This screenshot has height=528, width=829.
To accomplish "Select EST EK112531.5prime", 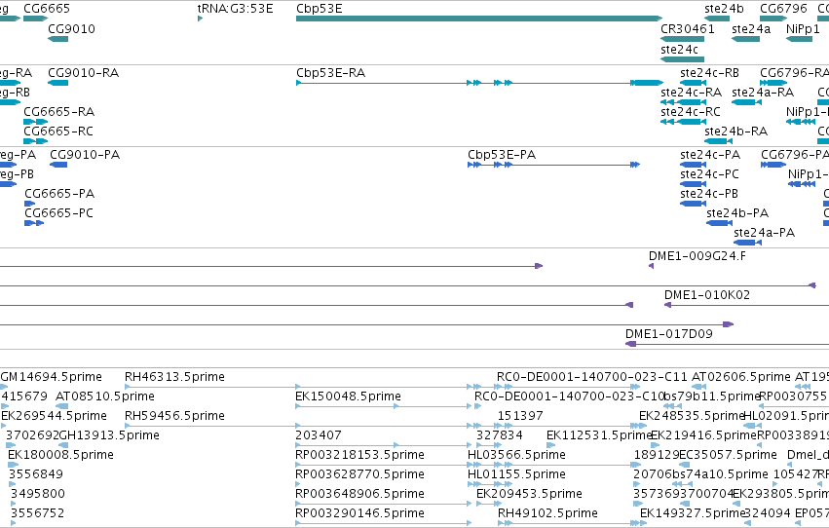I will tap(551, 445).
